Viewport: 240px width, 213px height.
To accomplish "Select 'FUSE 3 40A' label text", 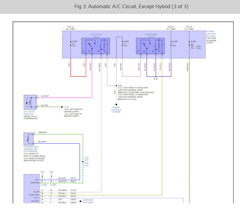I will 175,43.
